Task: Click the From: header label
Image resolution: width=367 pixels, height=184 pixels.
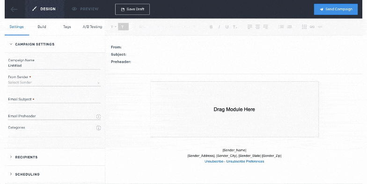Action: click(x=116, y=47)
